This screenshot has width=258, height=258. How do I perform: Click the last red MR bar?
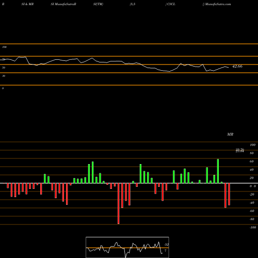[x=229, y=194]
